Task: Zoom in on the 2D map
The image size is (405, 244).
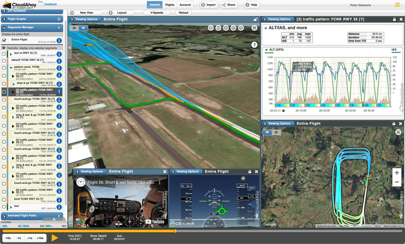Action: (397, 173)
